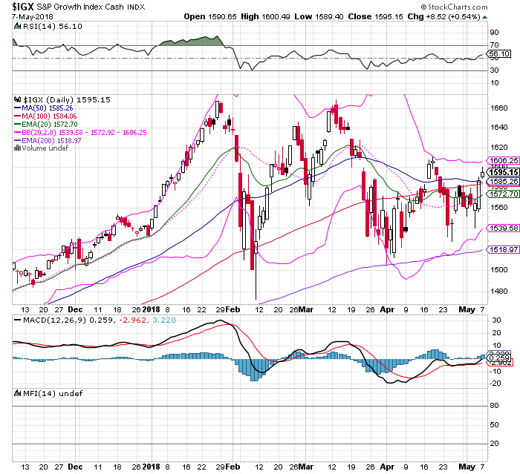
Task: Click the May label on bottom date axis
Action: click(467, 467)
